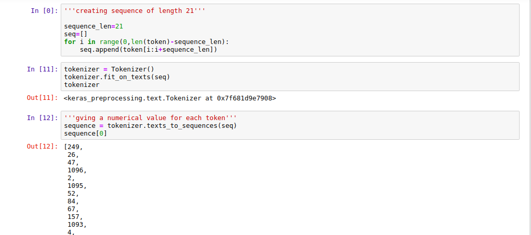Screen dimensions: 531x235
Task: Click the seq.append code line
Action: (148, 50)
